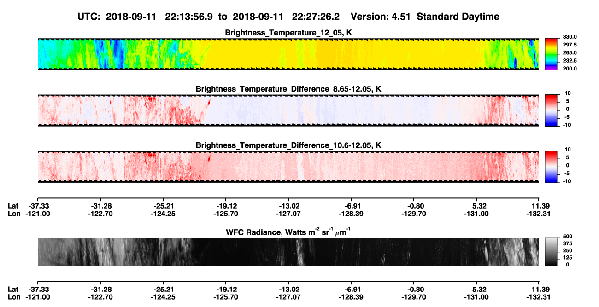The image size is (599, 307).
Task: Click longitude -121.00 on the axis under the WFC strip
Action: coord(37,297)
